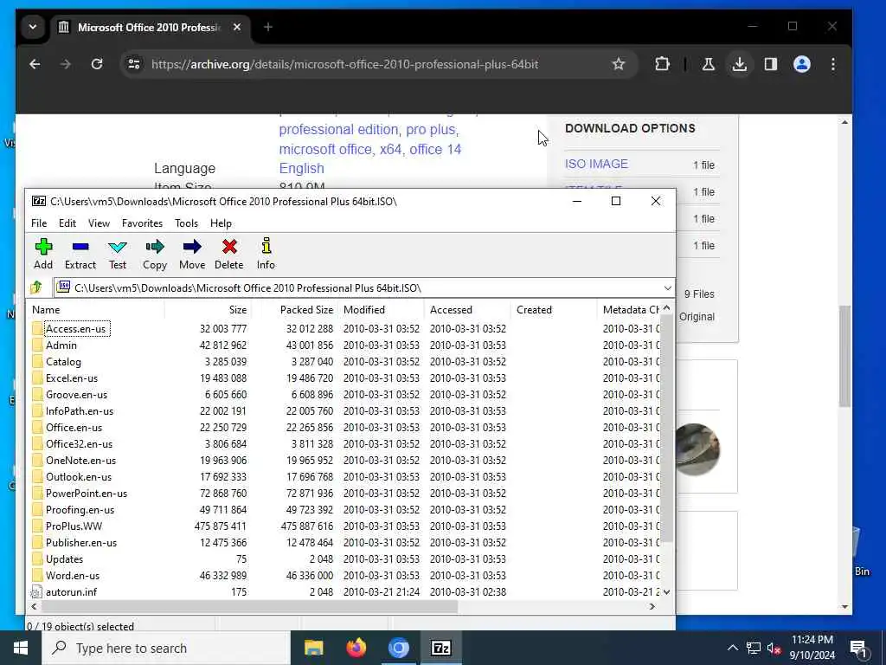The width and height of the screenshot is (886, 665).
Task: Go up one folder level in 7-Zip
Action: [x=36, y=287]
